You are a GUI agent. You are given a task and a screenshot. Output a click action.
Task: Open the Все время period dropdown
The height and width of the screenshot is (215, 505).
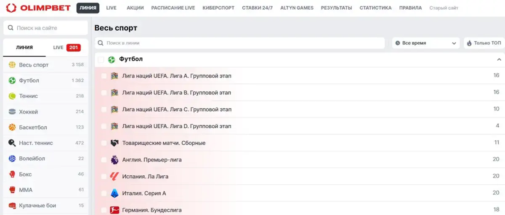[x=426, y=43]
